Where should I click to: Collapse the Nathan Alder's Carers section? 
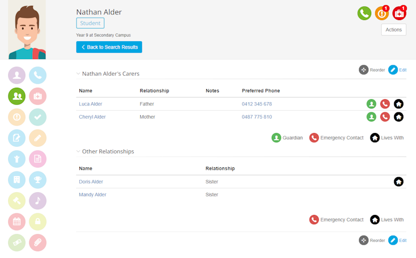(x=79, y=73)
